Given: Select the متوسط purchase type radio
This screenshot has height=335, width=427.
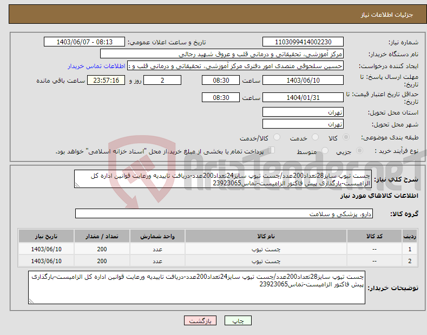Looking at the screenshot, I should point(325,151).
